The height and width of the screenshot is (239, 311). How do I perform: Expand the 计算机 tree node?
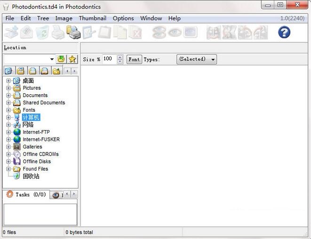click(x=8, y=117)
